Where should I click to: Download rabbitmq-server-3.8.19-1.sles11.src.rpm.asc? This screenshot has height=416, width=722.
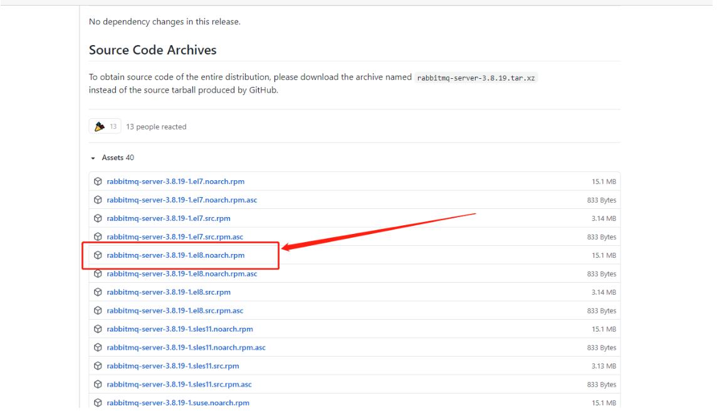pyautogui.click(x=179, y=384)
